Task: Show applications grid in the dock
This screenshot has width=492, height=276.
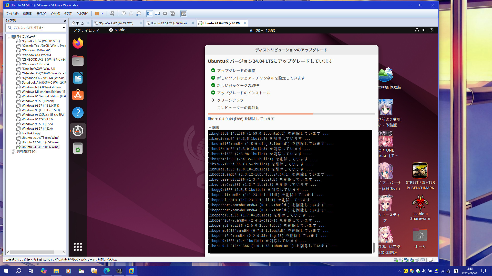Action: coord(78,247)
